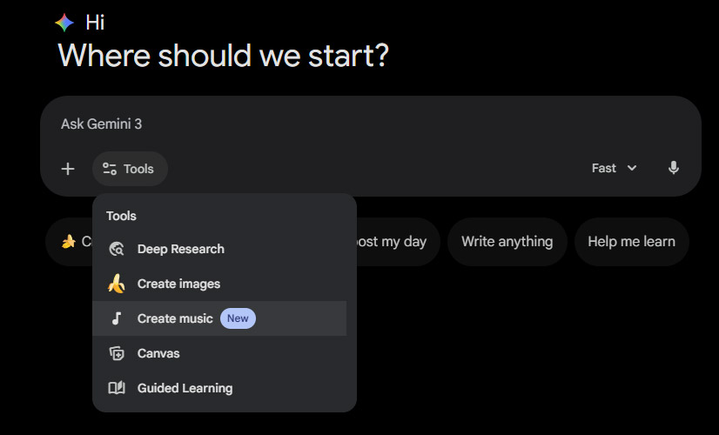Choose Guided Learning menu option

tap(185, 388)
